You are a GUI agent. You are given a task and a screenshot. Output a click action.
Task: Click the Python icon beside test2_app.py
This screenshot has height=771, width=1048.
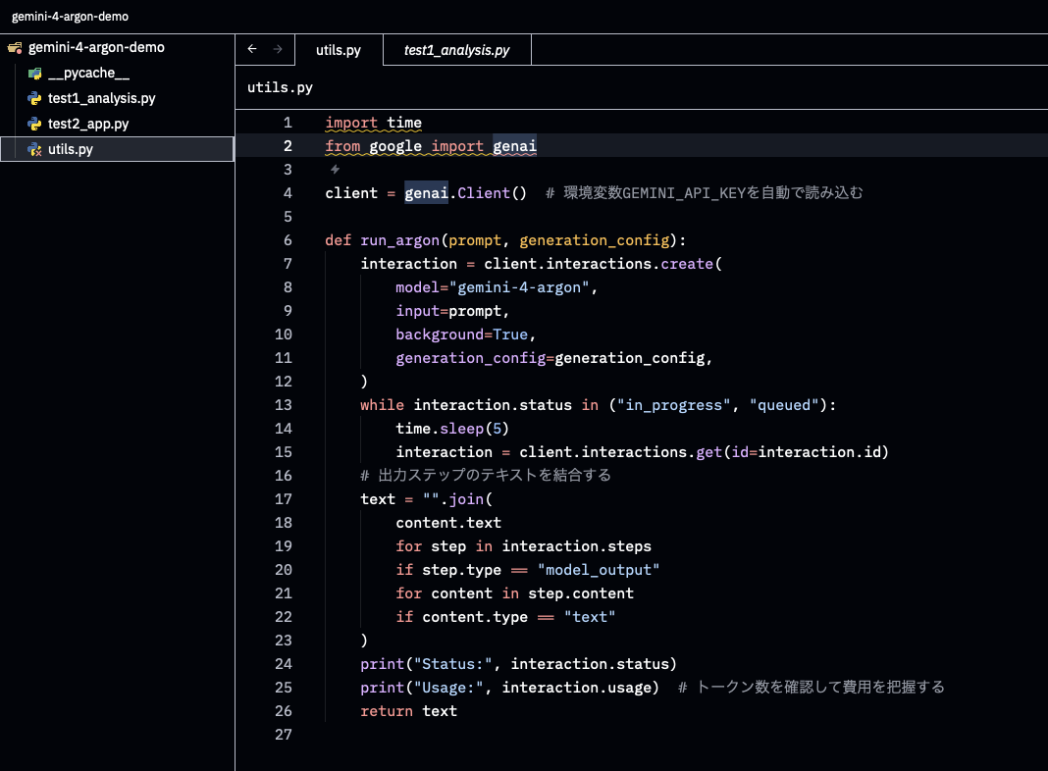(34, 124)
